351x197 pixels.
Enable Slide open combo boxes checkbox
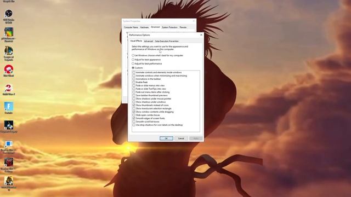pyautogui.click(x=134, y=115)
